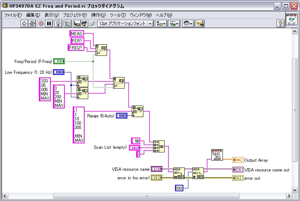The height and width of the screenshot is (201, 300).
Task: Select the Freq/Period TF boolean terminal
Action: (59, 61)
